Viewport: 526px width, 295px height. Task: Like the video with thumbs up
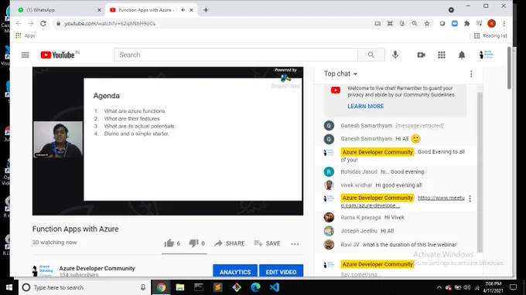point(169,243)
